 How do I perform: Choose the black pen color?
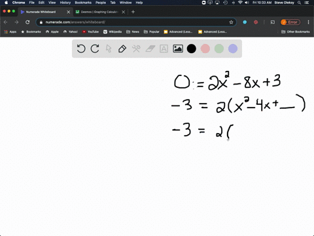click(192, 49)
